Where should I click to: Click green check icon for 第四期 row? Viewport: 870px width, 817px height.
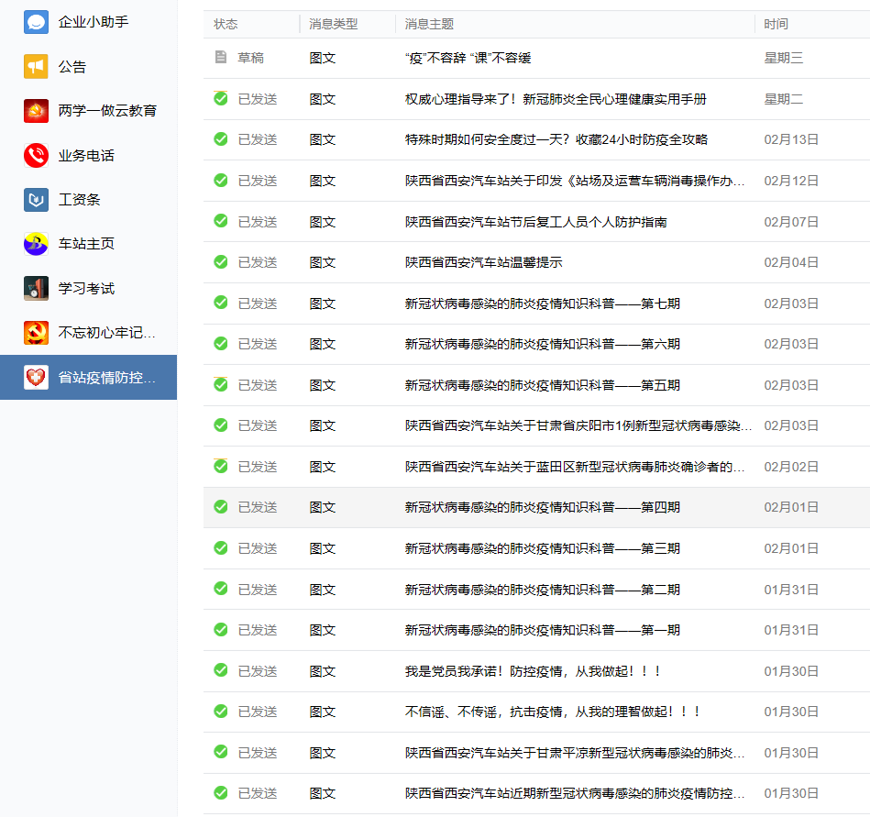(x=221, y=507)
